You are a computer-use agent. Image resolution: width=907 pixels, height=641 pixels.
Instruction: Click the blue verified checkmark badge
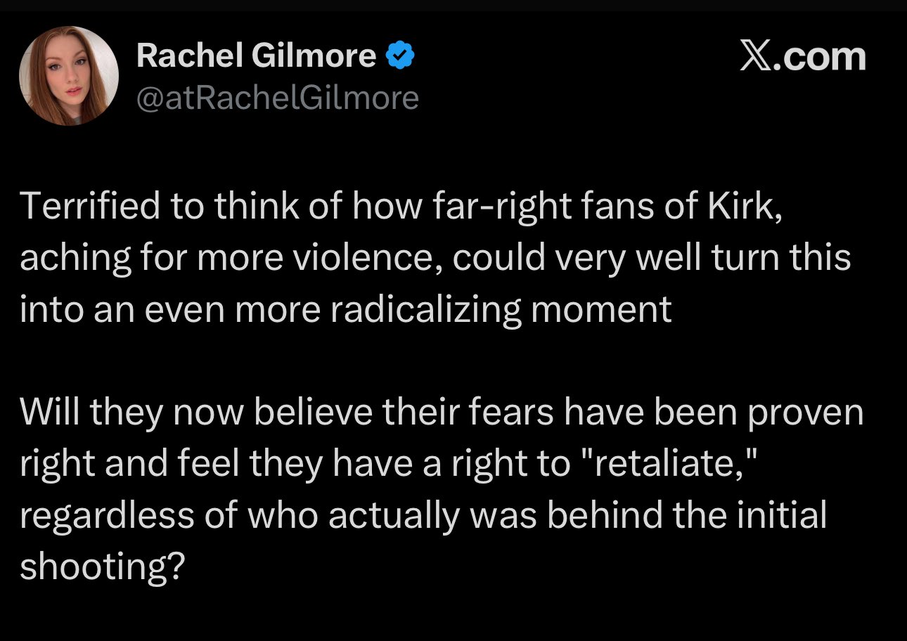coord(399,55)
